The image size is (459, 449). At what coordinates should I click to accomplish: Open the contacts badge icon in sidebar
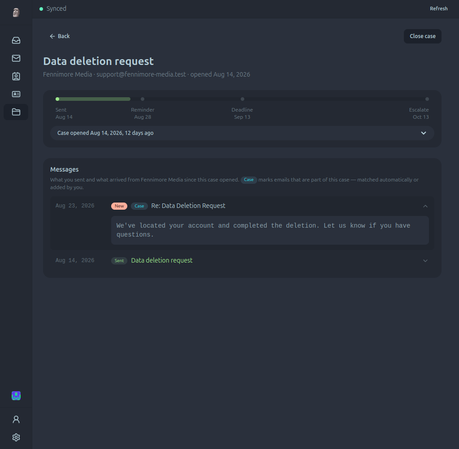pyautogui.click(x=16, y=76)
